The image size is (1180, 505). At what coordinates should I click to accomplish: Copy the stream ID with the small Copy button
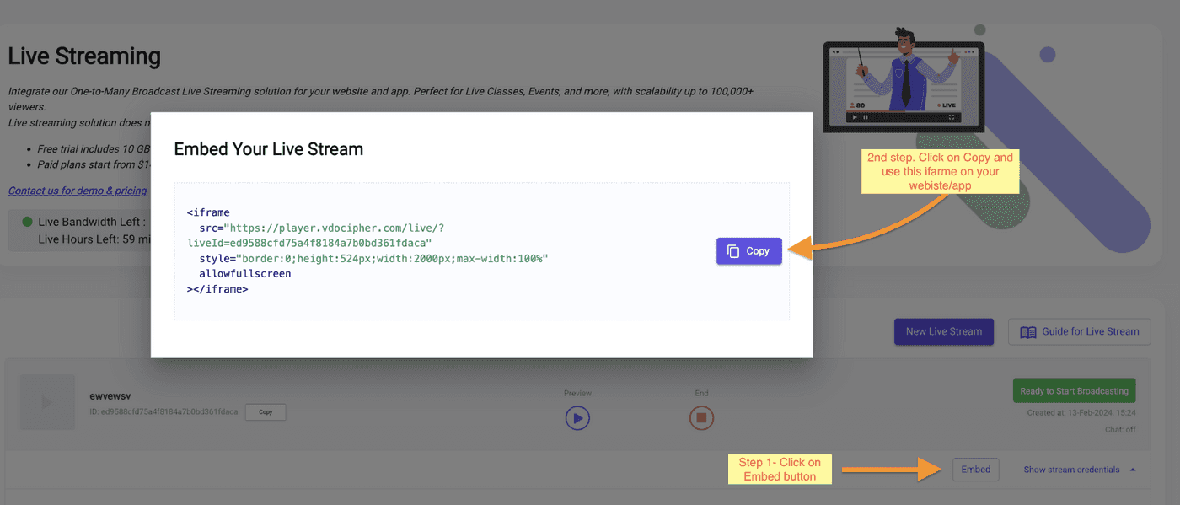[265, 412]
